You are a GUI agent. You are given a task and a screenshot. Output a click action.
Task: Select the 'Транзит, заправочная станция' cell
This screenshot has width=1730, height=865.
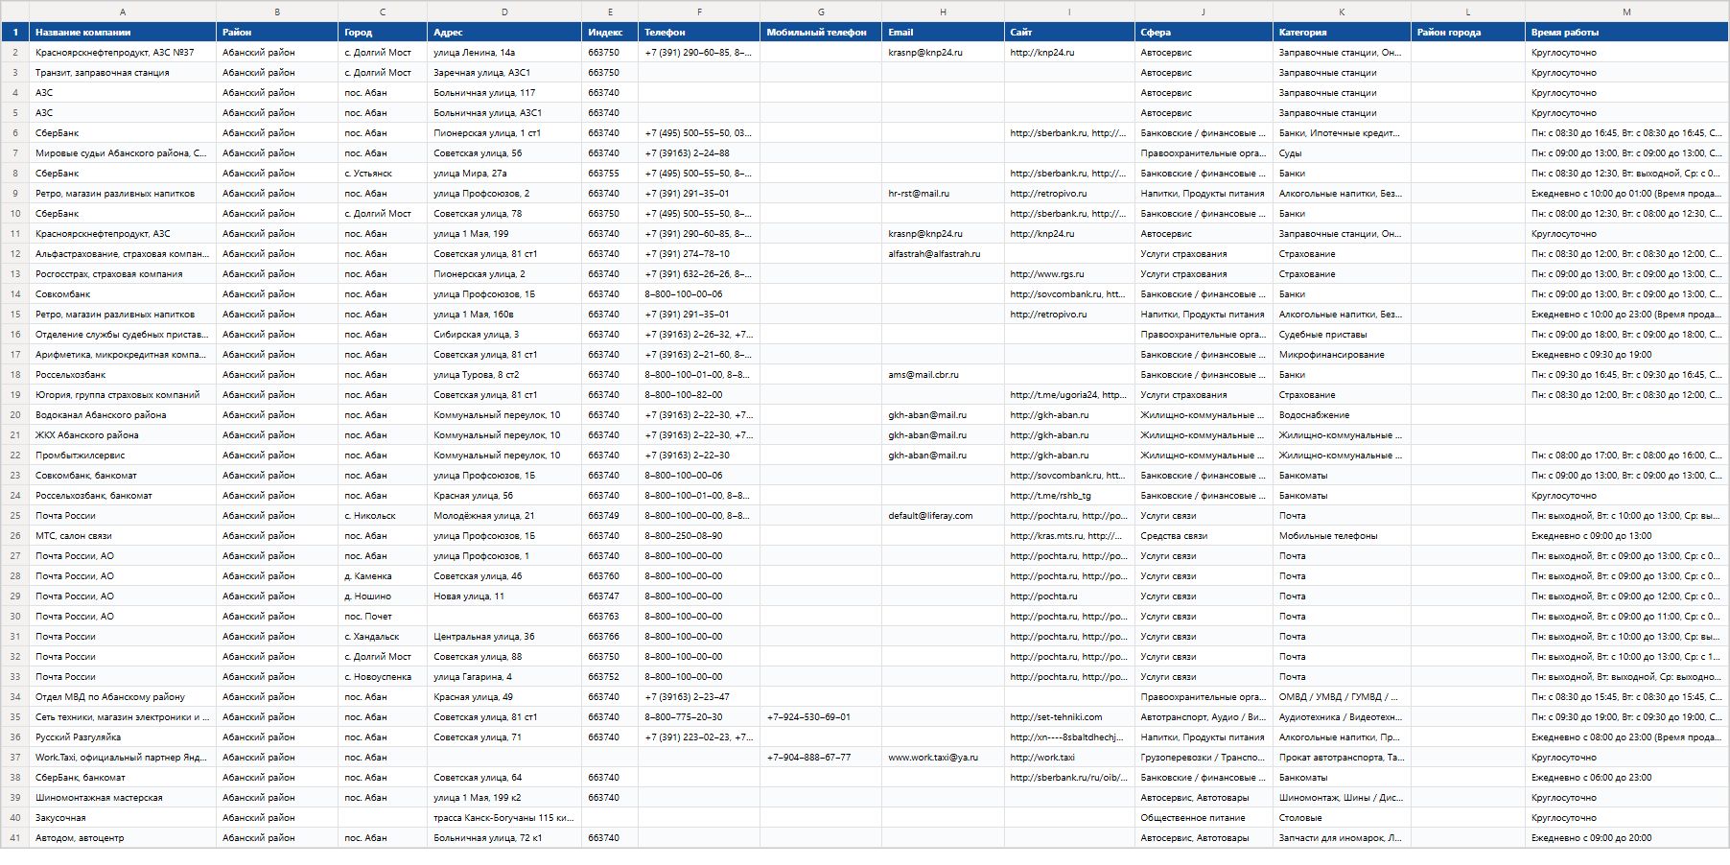[123, 73]
